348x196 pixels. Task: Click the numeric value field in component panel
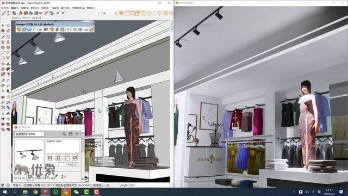65,164
